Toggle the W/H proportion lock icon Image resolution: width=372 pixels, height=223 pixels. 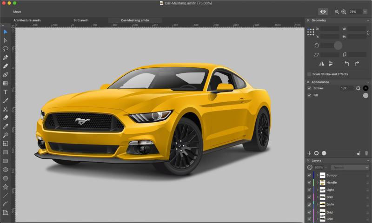(368, 33)
